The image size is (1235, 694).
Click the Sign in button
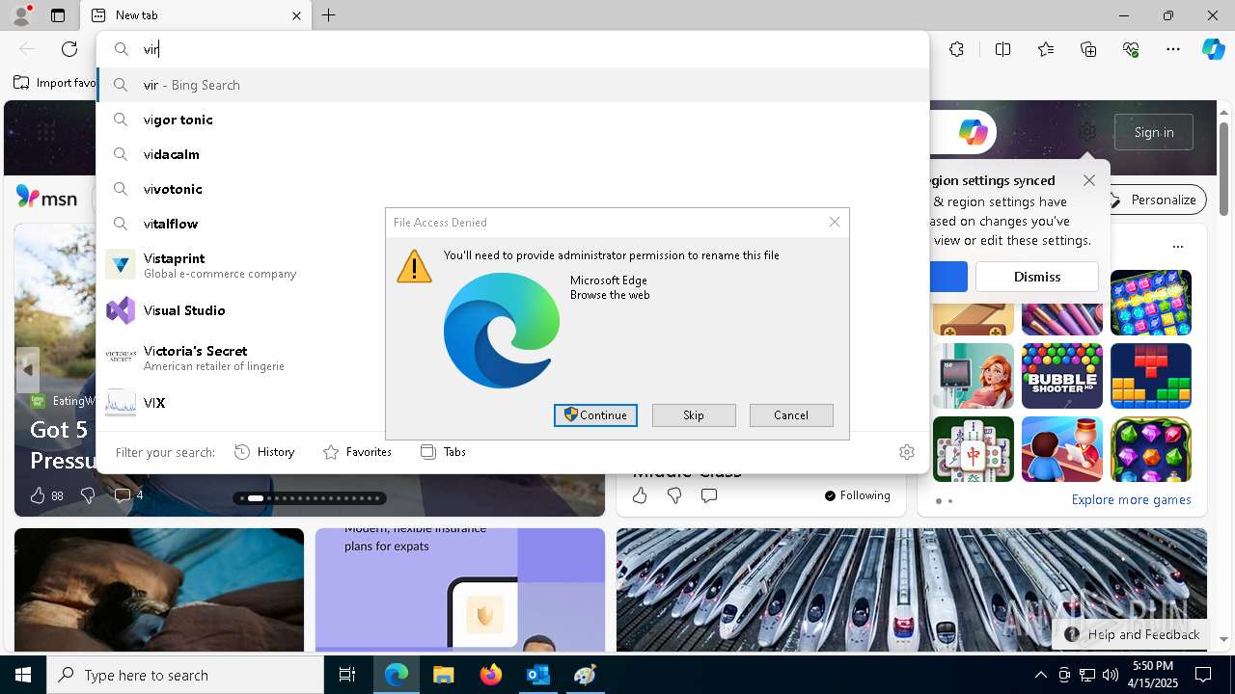click(x=1154, y=132)
